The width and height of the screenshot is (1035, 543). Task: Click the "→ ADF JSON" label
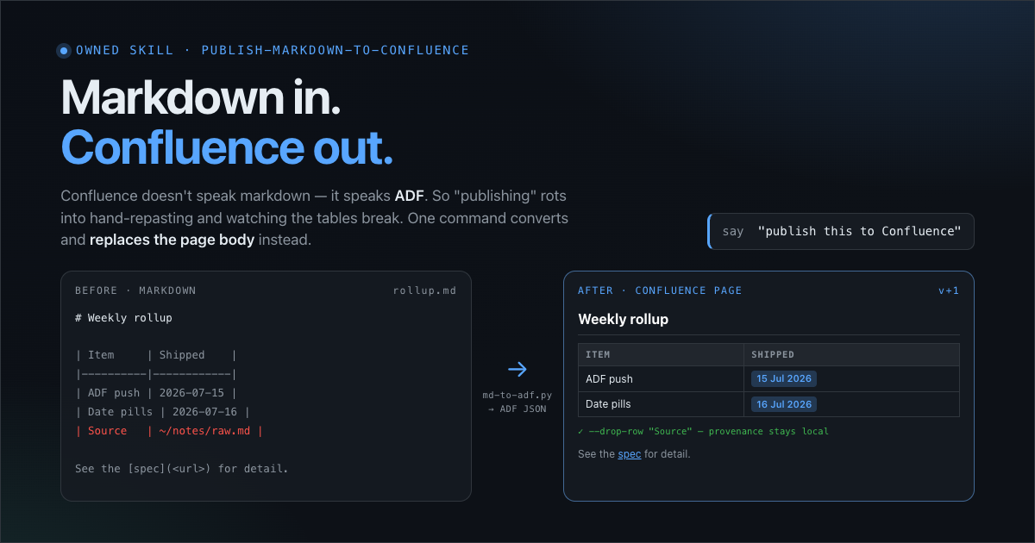517,409
